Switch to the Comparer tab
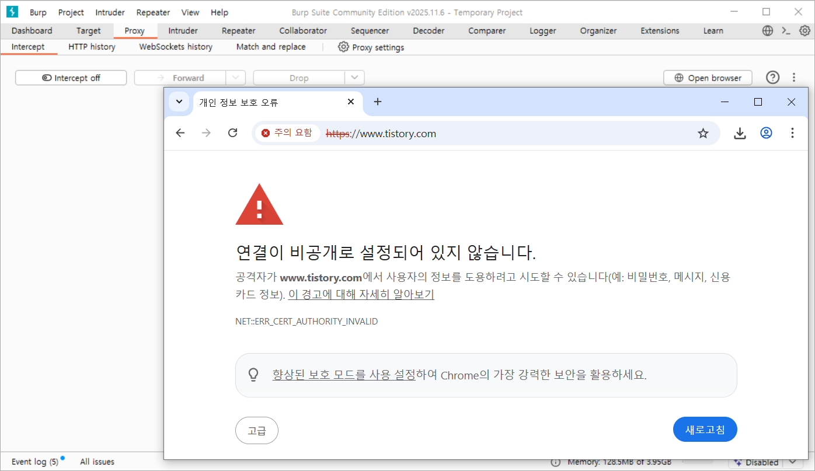Viewport: 815px width, 471px height. coord(487,31)
